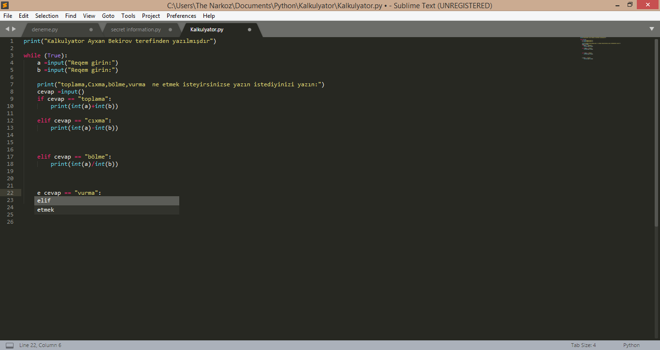Change indentation via Tab Size: 4
The height and width of the screenshot is (350, 660).
pos(583,345)
